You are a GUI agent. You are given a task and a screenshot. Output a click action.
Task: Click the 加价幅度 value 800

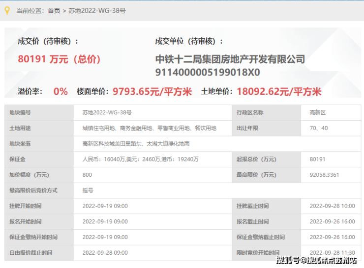(x=87, y=175)
